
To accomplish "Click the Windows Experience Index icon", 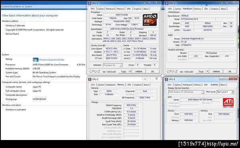I will point(36,60).
